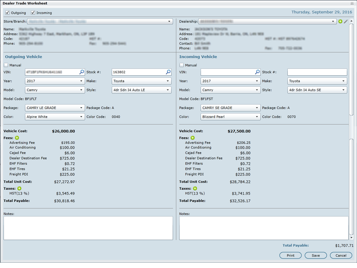357x268 pixels.
Task: Click the outgoing VIN search magnifier icon
Action: pyautogui.click(x=81, y=72)
